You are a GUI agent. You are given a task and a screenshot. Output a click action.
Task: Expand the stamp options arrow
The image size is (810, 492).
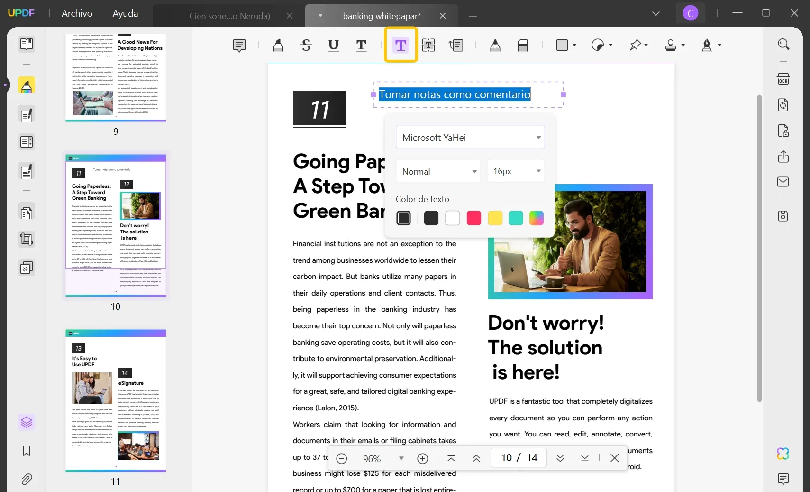pyautogui.click(x=683, y=45)
